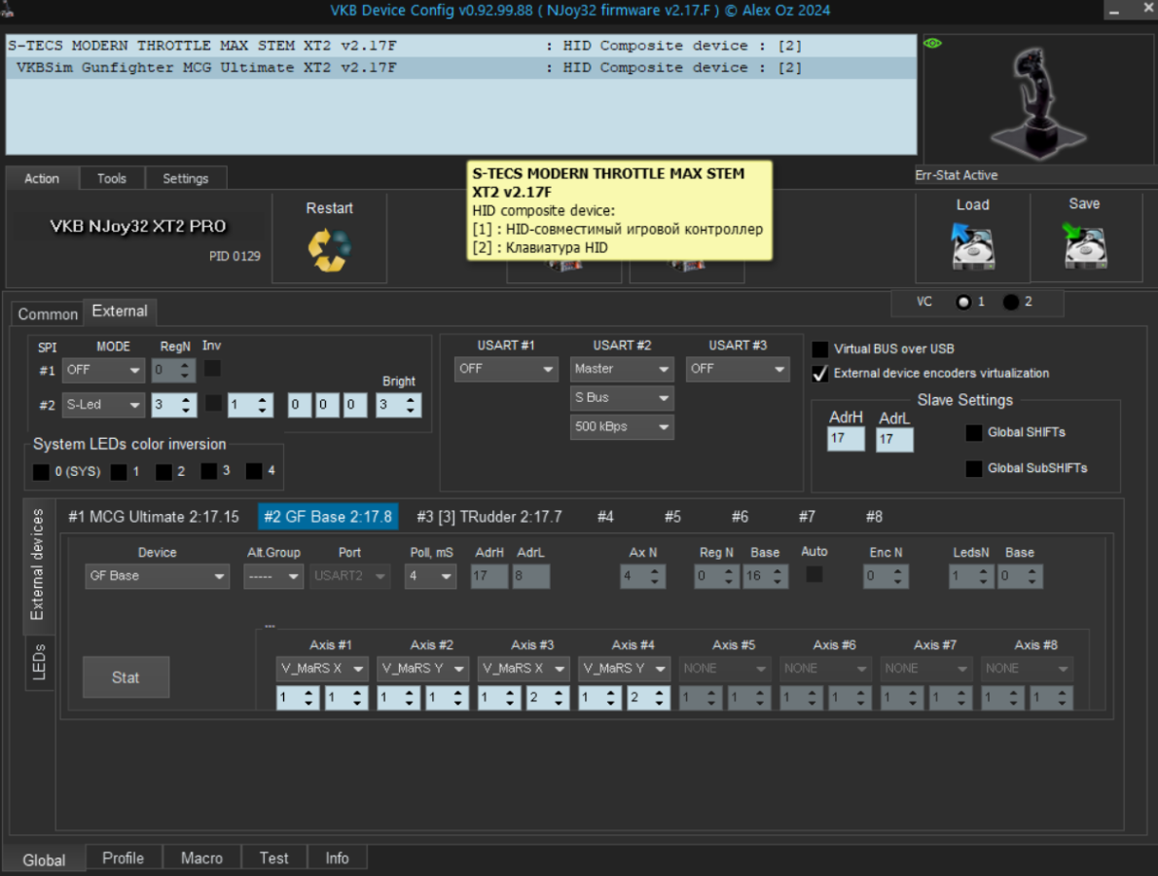Click the green eye icon above joystick
The width and height of the screenshot is (1158, 876).
point(932,44)
